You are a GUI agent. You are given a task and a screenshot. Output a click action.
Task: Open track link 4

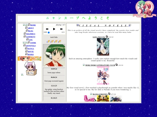[58, 42]
